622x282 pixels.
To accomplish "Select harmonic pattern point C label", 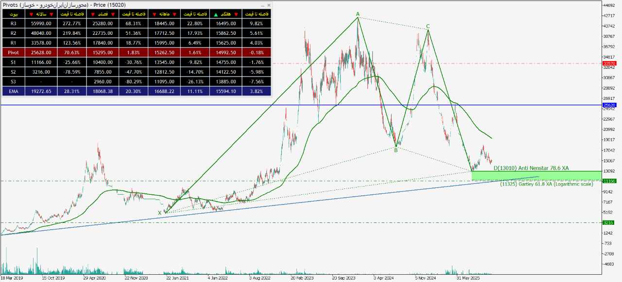I will click(x=428, y=26).
